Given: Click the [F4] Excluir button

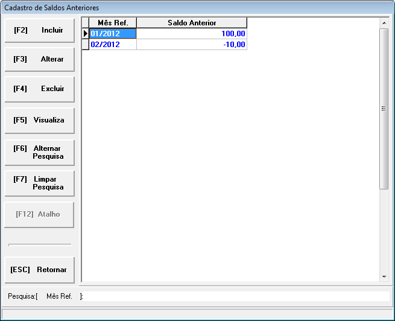Looking at the screenshot, I should (39, 89).
